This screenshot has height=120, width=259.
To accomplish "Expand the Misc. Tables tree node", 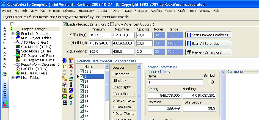I will [x=13, y=78].
